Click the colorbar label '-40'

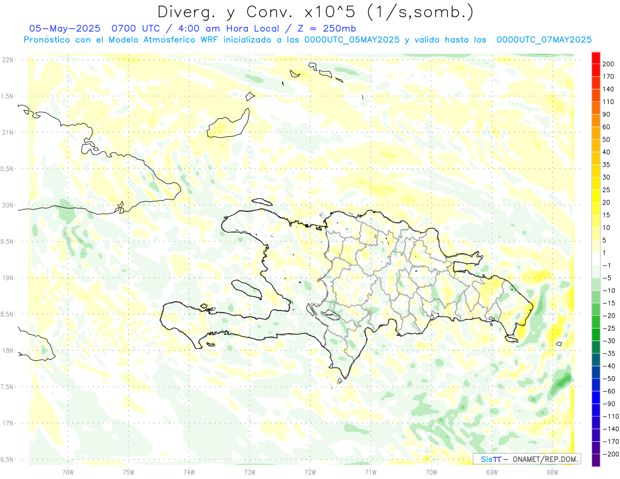tap(610, 366)
